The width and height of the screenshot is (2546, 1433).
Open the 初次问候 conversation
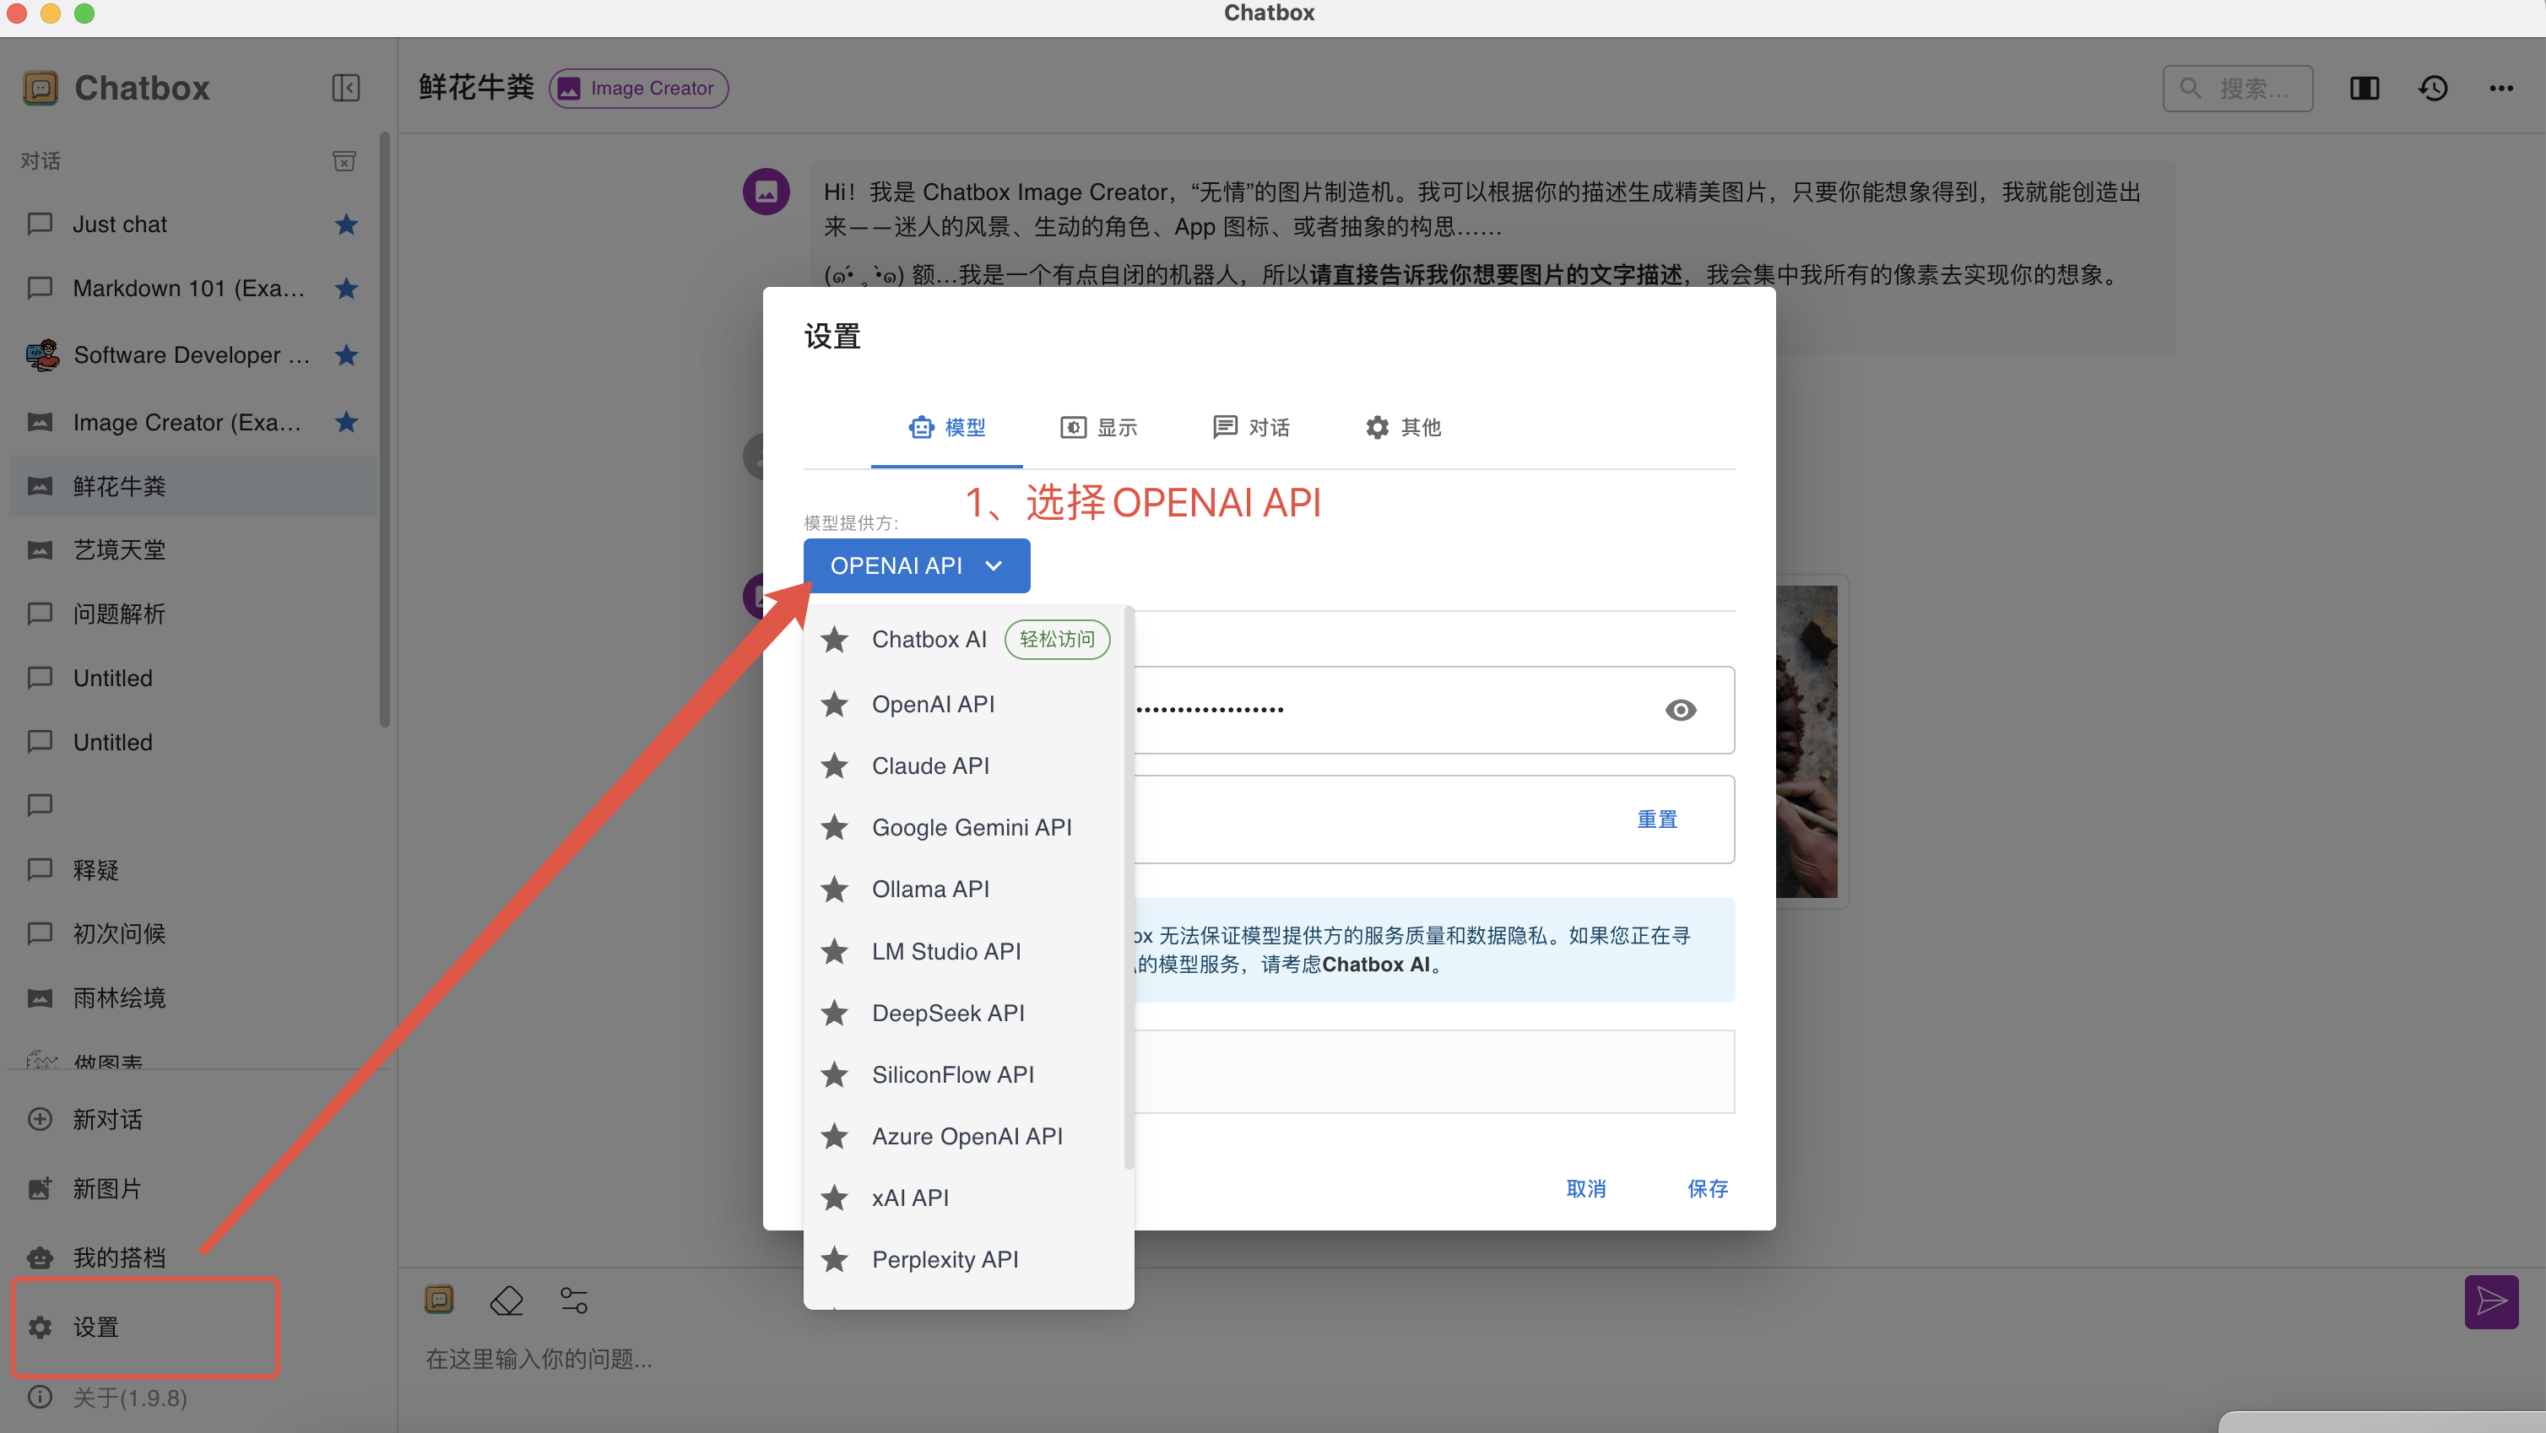pos(192,934)
